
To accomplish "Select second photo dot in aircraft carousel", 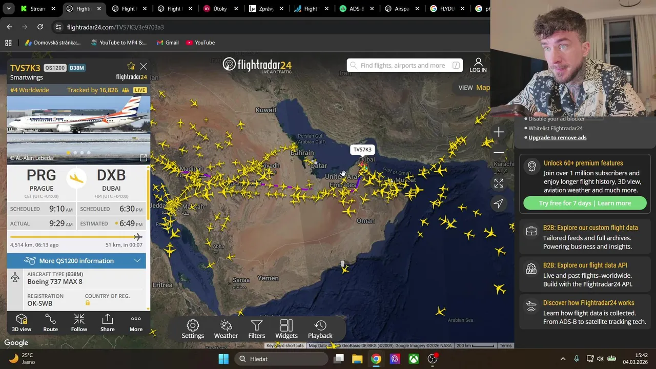I will tap(75, 153).
